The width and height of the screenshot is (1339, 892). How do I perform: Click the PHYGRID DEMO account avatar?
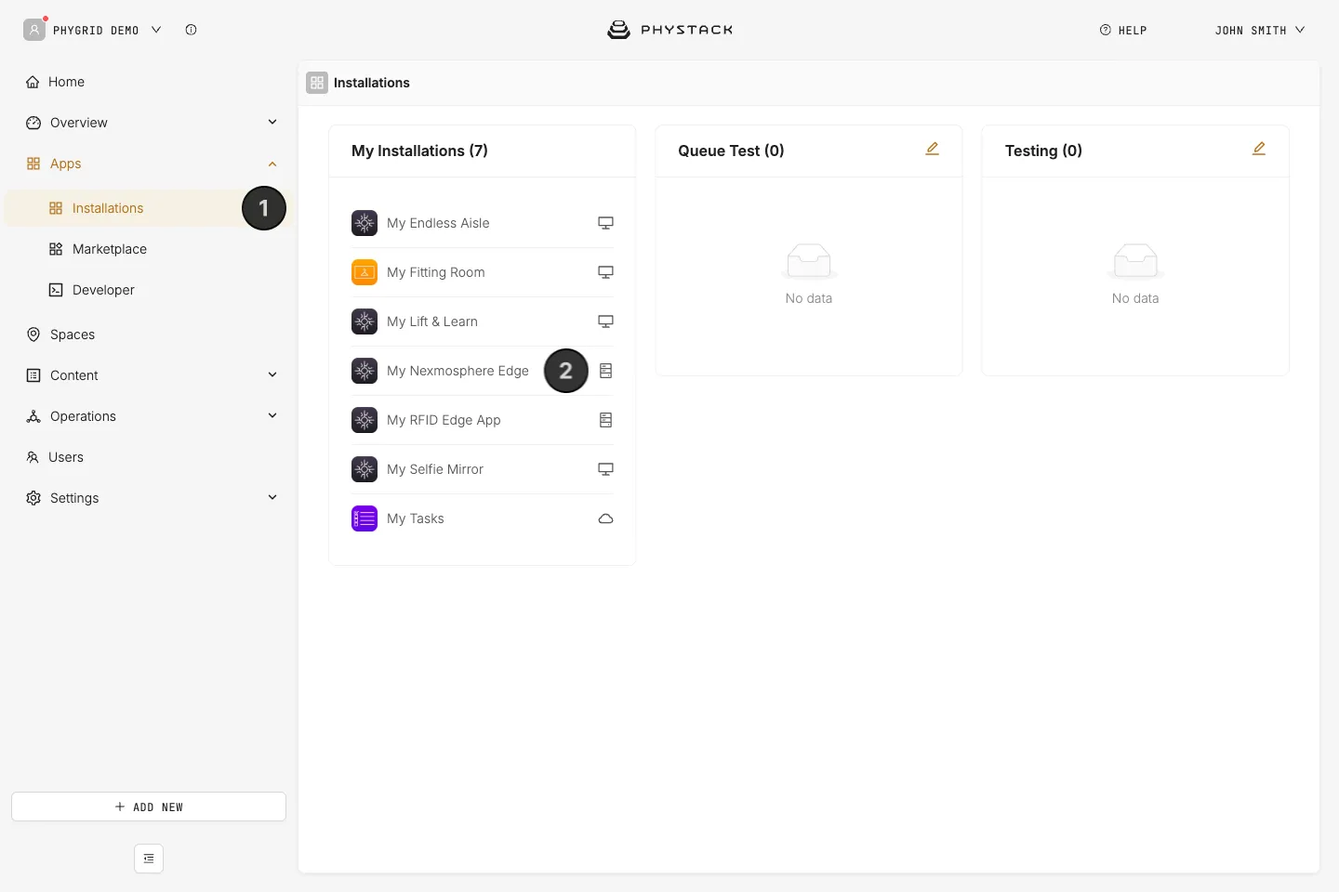coord(34,30)
